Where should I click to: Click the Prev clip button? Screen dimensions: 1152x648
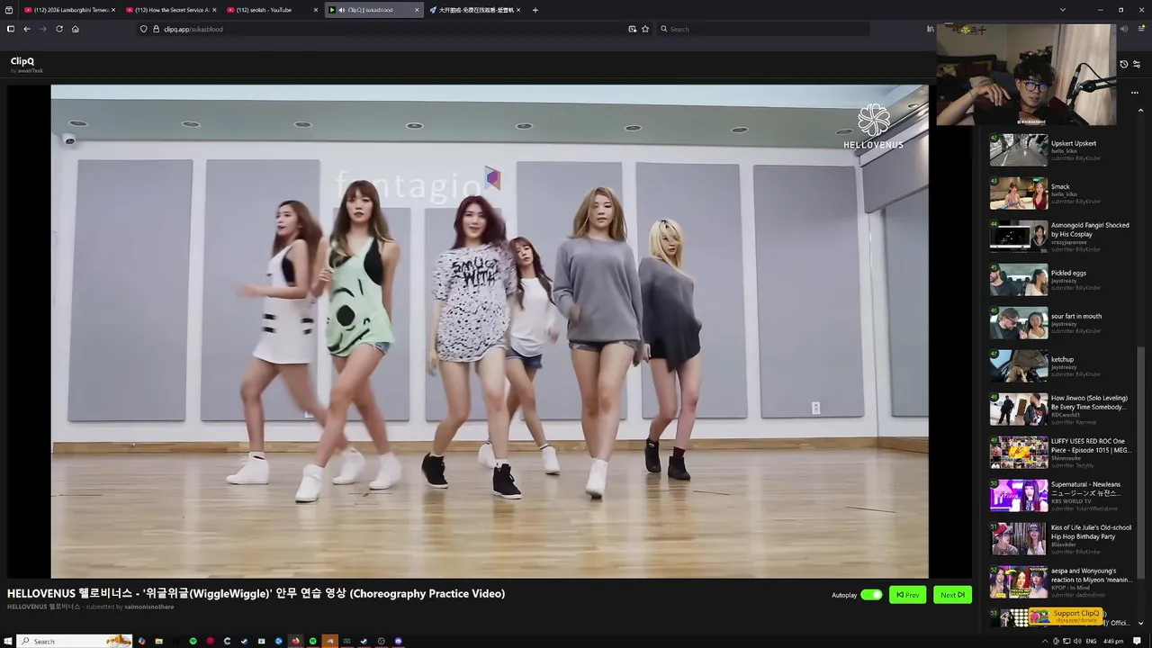[907, 595]
